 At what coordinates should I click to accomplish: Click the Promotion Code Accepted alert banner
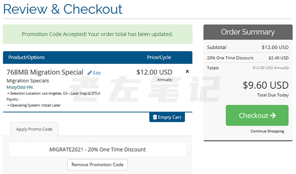pyautogui.click(x=98, y=34)
